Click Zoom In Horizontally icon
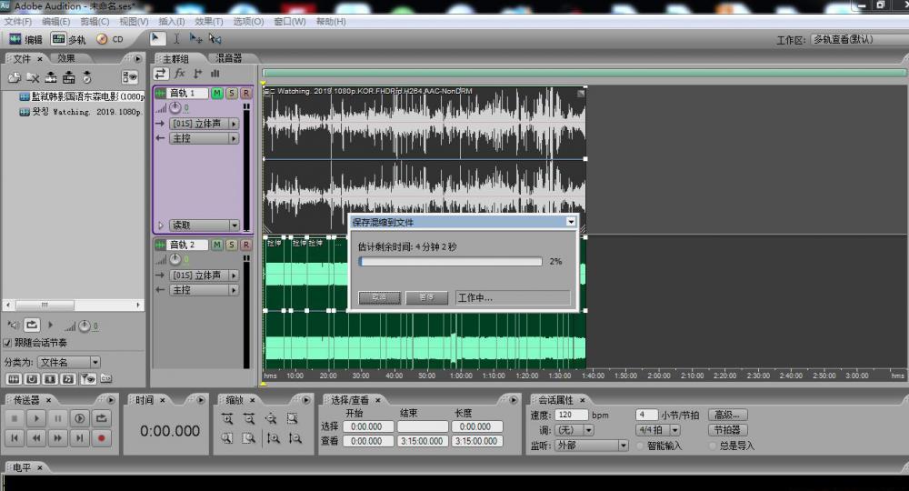Image resolution: width=909 pixels, height=491 pixels. tap(227, 418)
